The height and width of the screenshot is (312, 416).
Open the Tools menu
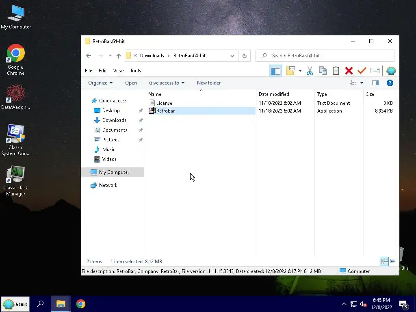pyautogui.click(x=135, y=71)
